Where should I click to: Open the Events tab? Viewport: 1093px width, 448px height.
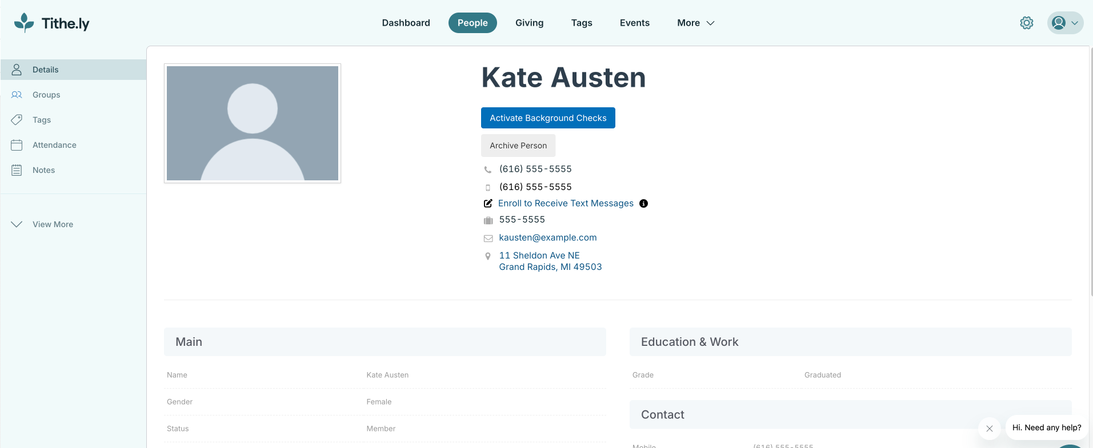tap(635, 23)
